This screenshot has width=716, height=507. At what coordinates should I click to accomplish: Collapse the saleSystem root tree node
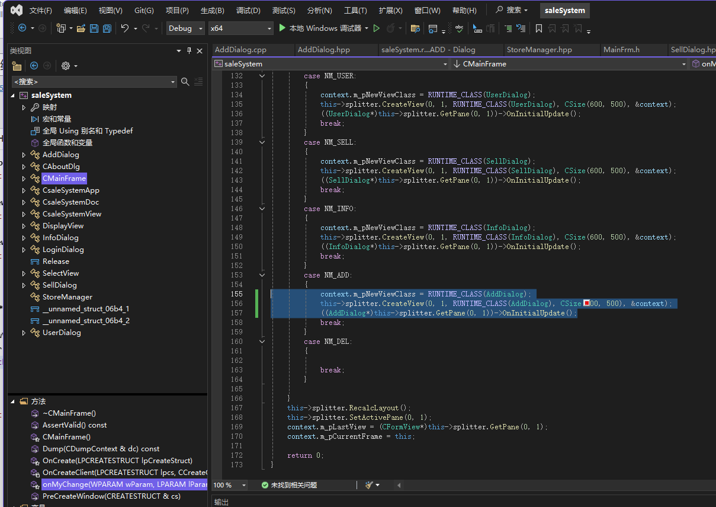tap(14, 95)
